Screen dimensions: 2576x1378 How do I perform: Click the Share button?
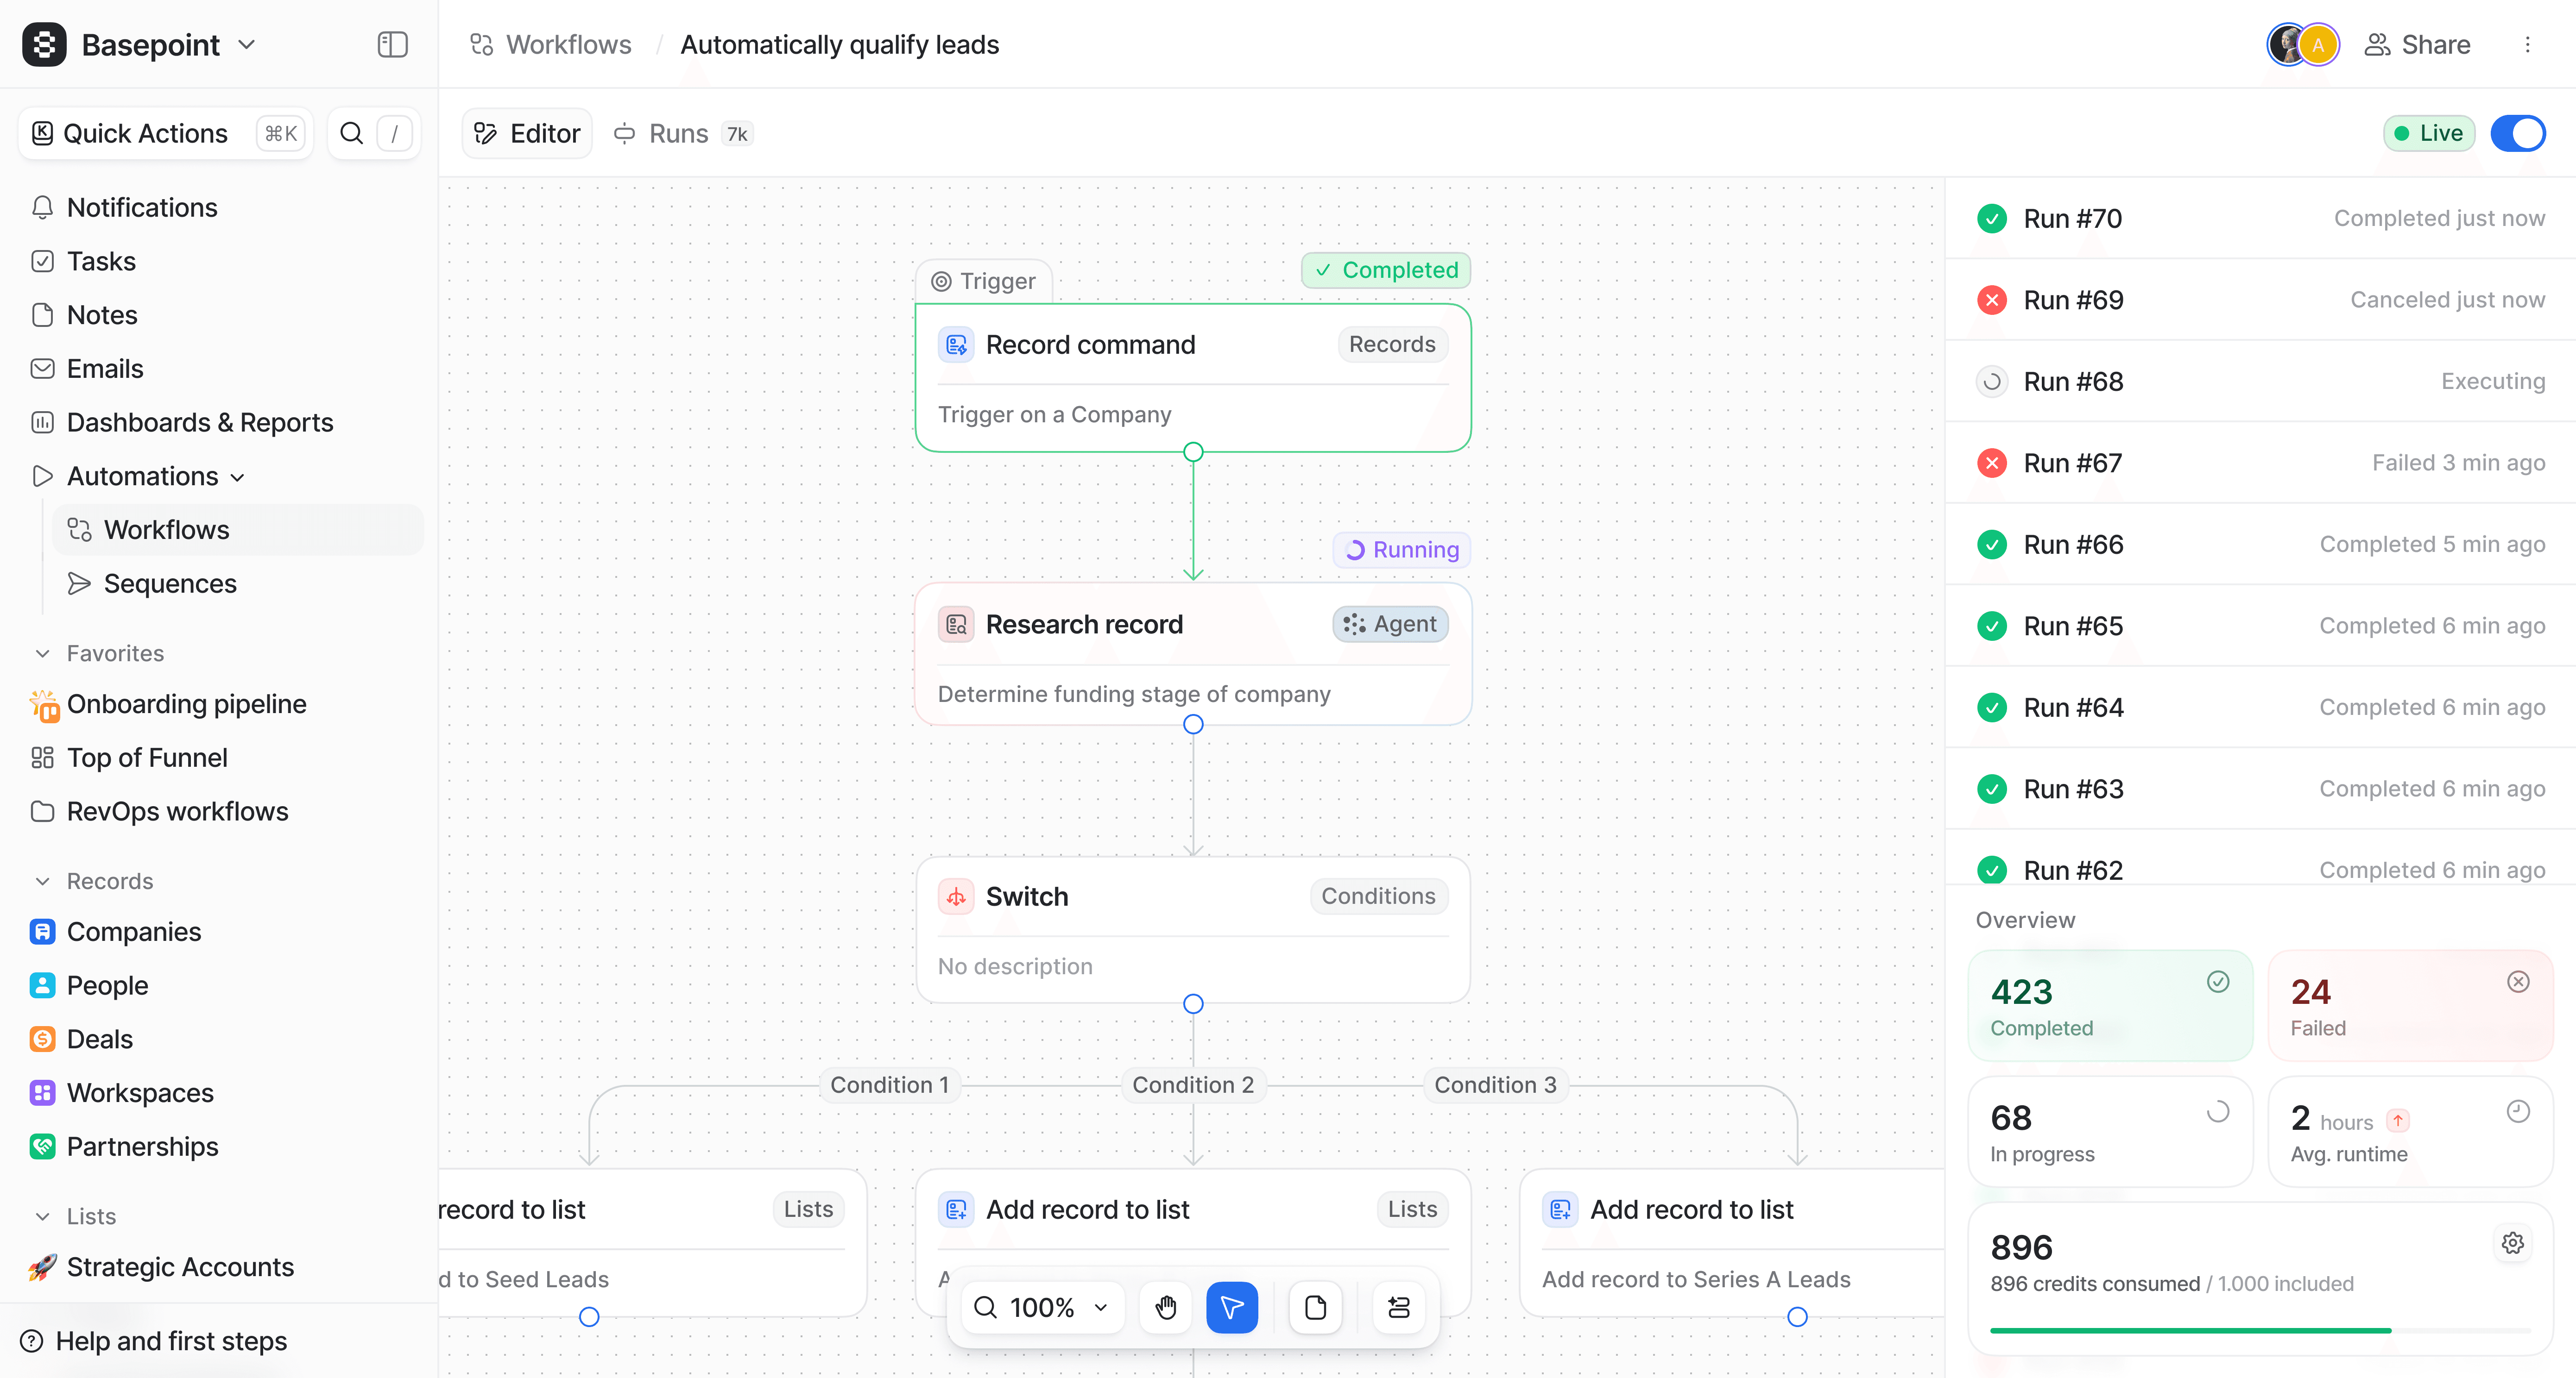[x=2418, y=45]
